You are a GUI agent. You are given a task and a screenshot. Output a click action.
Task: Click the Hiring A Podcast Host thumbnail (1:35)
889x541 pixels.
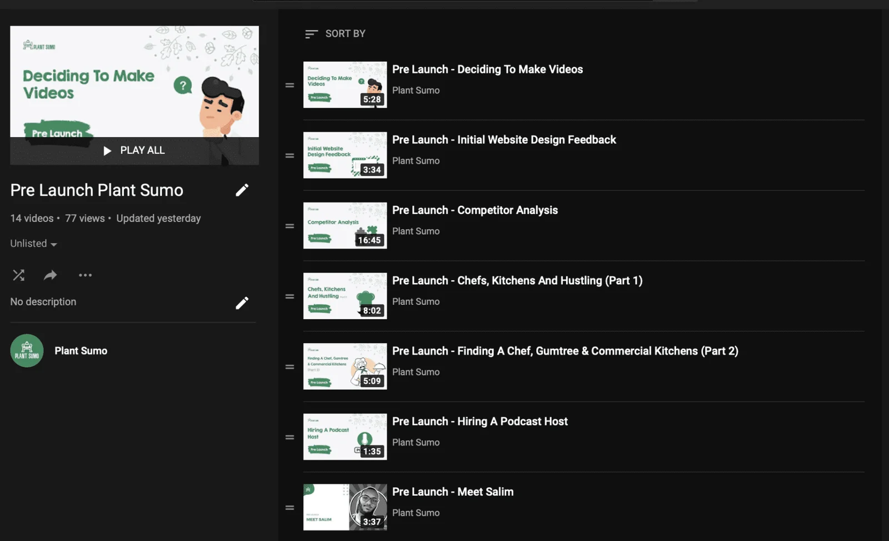345,437
